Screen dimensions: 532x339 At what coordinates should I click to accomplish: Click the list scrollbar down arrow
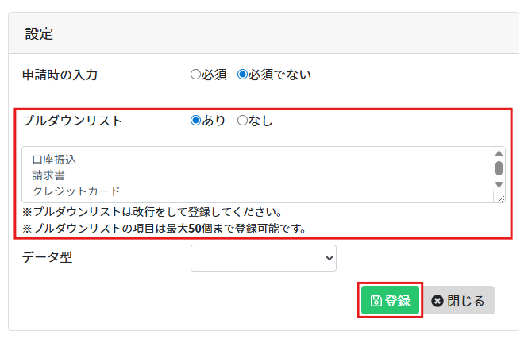point(499,184)
